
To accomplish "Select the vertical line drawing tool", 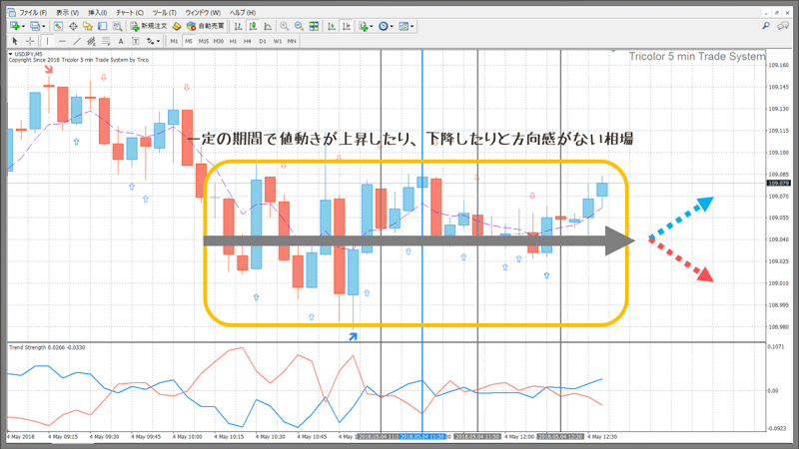I will point(47,41).
